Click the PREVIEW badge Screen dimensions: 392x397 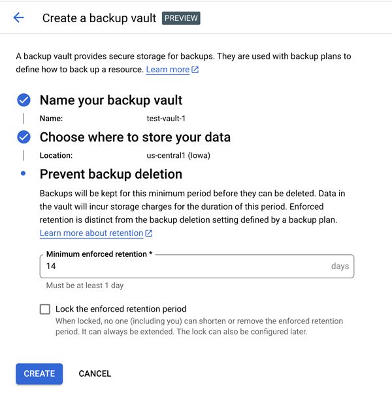pyautogui.click(x=180, y=18)
